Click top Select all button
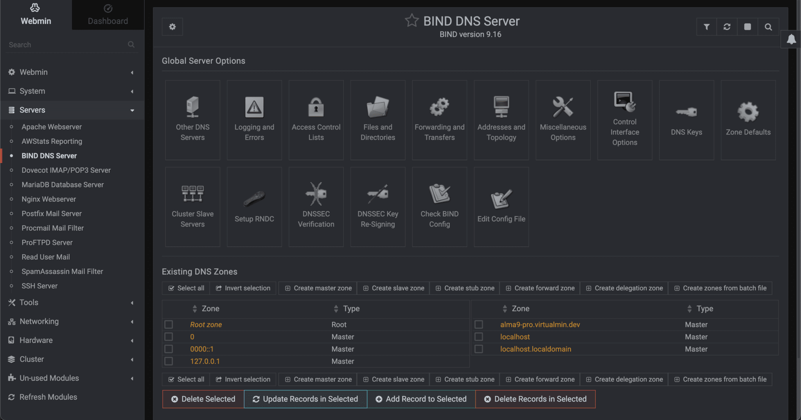Image resolution: width=801 pixels, height=420 pixels. [186, 288]
